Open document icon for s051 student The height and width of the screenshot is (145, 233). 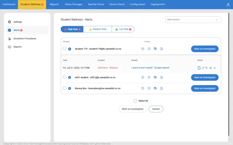tap(161, 77)
